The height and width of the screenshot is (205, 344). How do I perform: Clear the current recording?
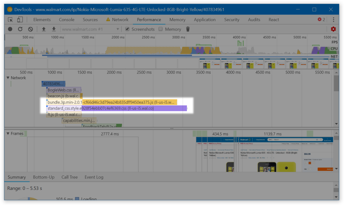tap(30, 29)
